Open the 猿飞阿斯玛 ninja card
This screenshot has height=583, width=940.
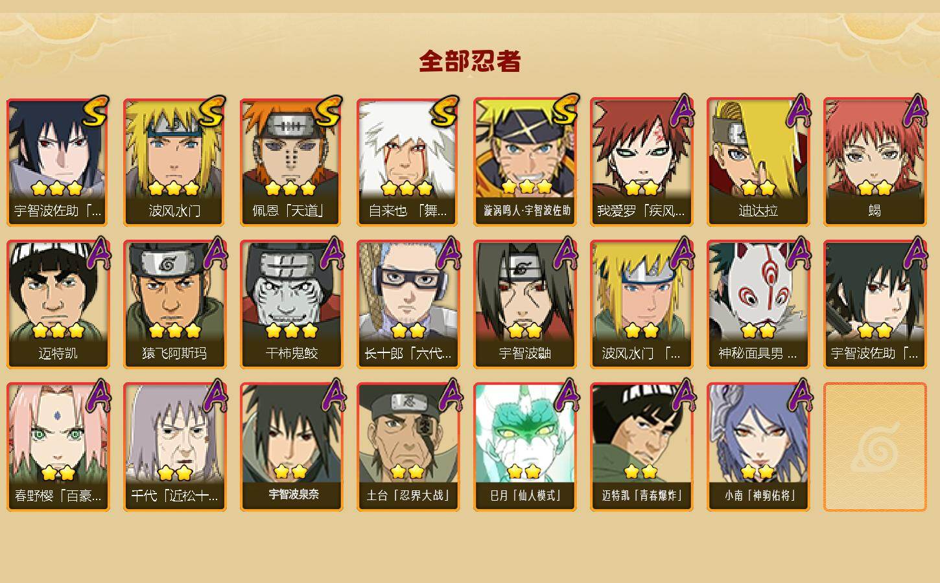tap(174, 304)
